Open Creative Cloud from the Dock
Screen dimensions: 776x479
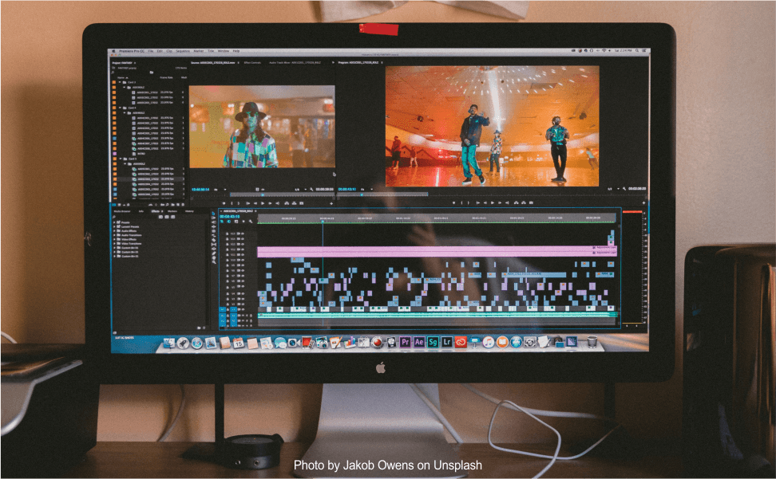tap(461, 342)
